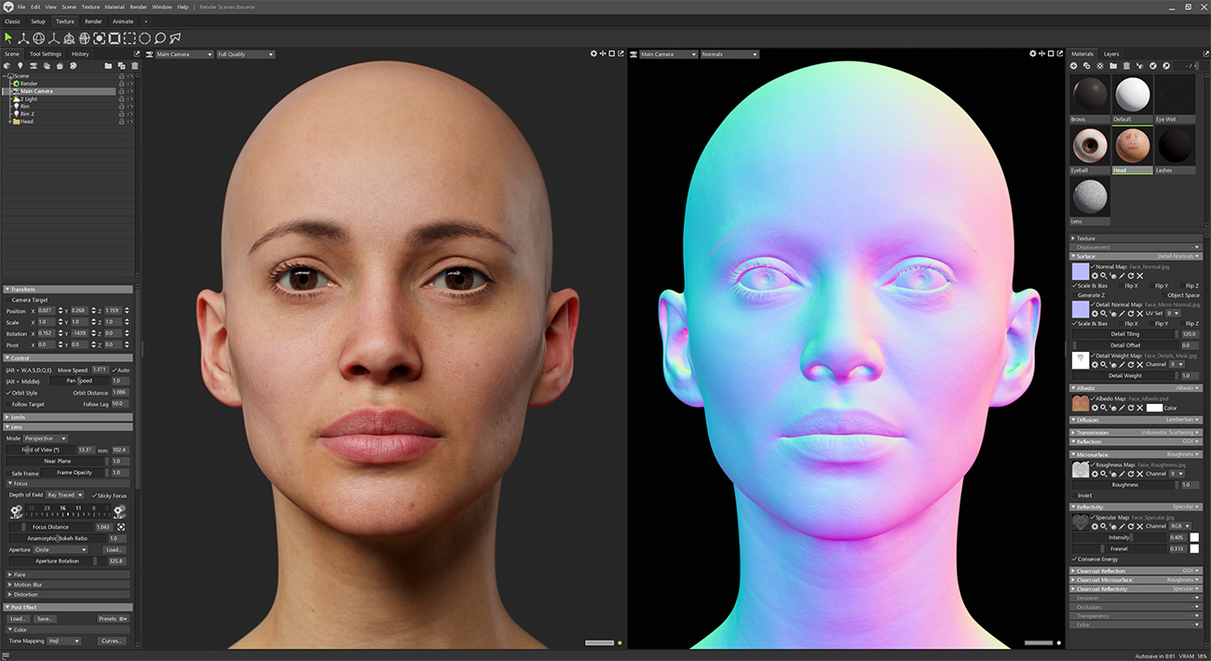Select the Eyeball material thumbnail
1211x661 pixels.
pyautogui.click(x=1089, y=146)
